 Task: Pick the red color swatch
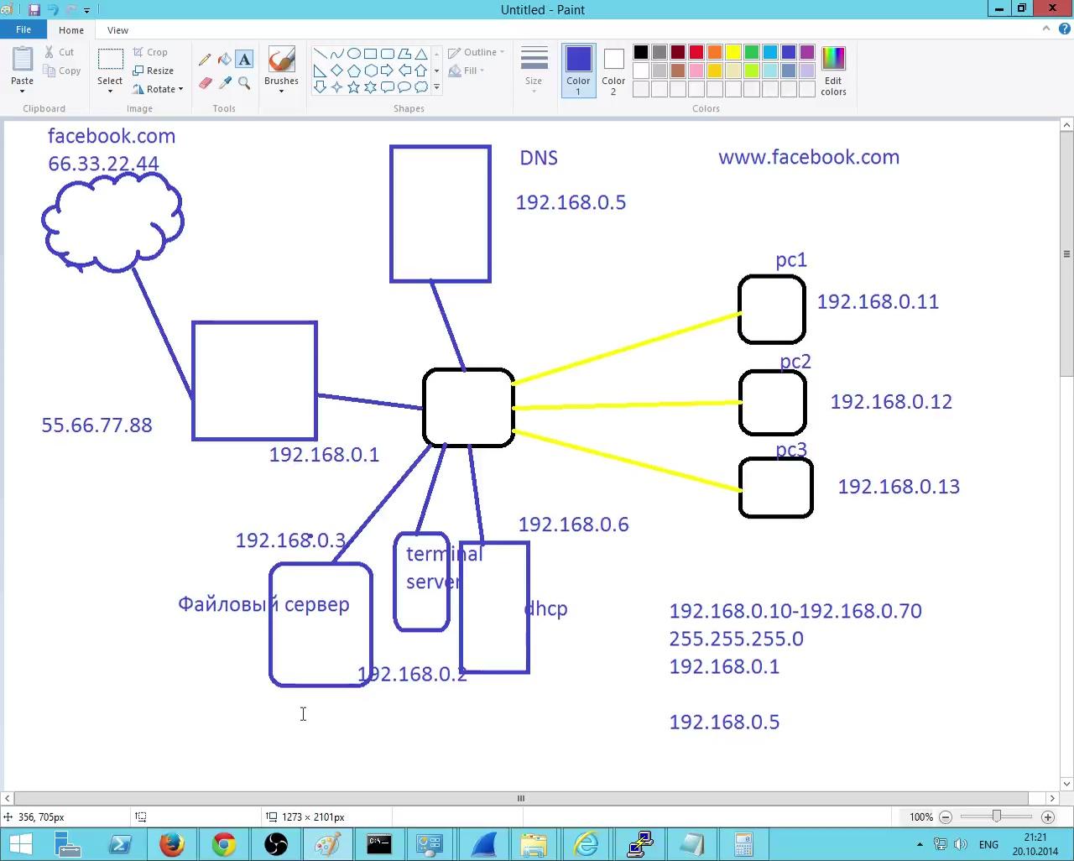(x=696, y=52)
